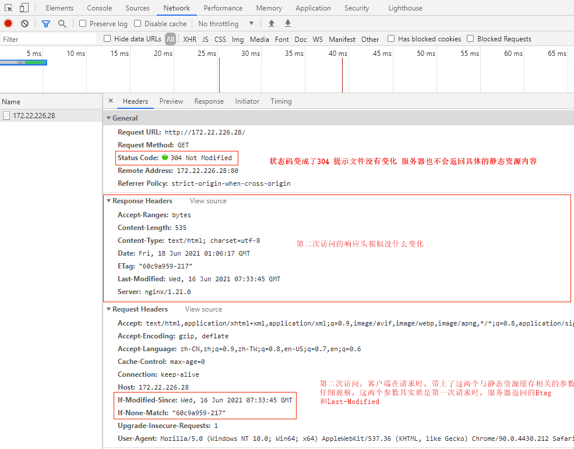Switch to the Initiator detail tab

tap(247, 101)
